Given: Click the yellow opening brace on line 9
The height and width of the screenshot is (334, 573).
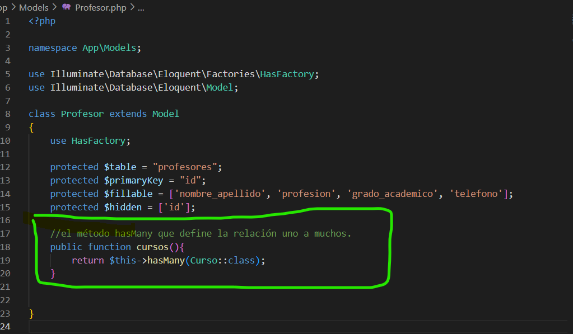Looking at the screenshot, I should click(x=31, y=128).
